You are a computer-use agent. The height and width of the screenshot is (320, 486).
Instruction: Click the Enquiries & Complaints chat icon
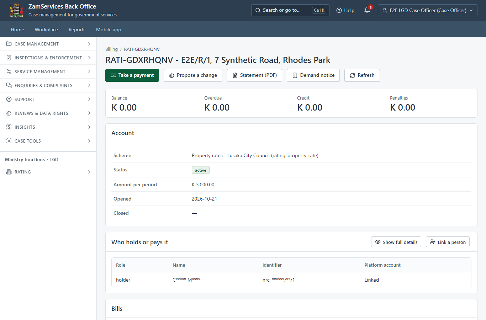(x=9, y=85)
